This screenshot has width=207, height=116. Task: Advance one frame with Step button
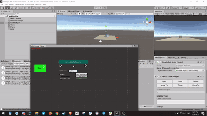pyautogui.click(x=105, y=8)
